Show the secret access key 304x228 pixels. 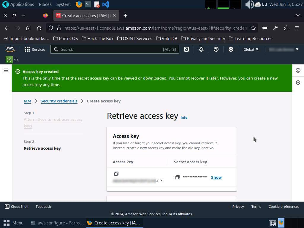[216, 177]
